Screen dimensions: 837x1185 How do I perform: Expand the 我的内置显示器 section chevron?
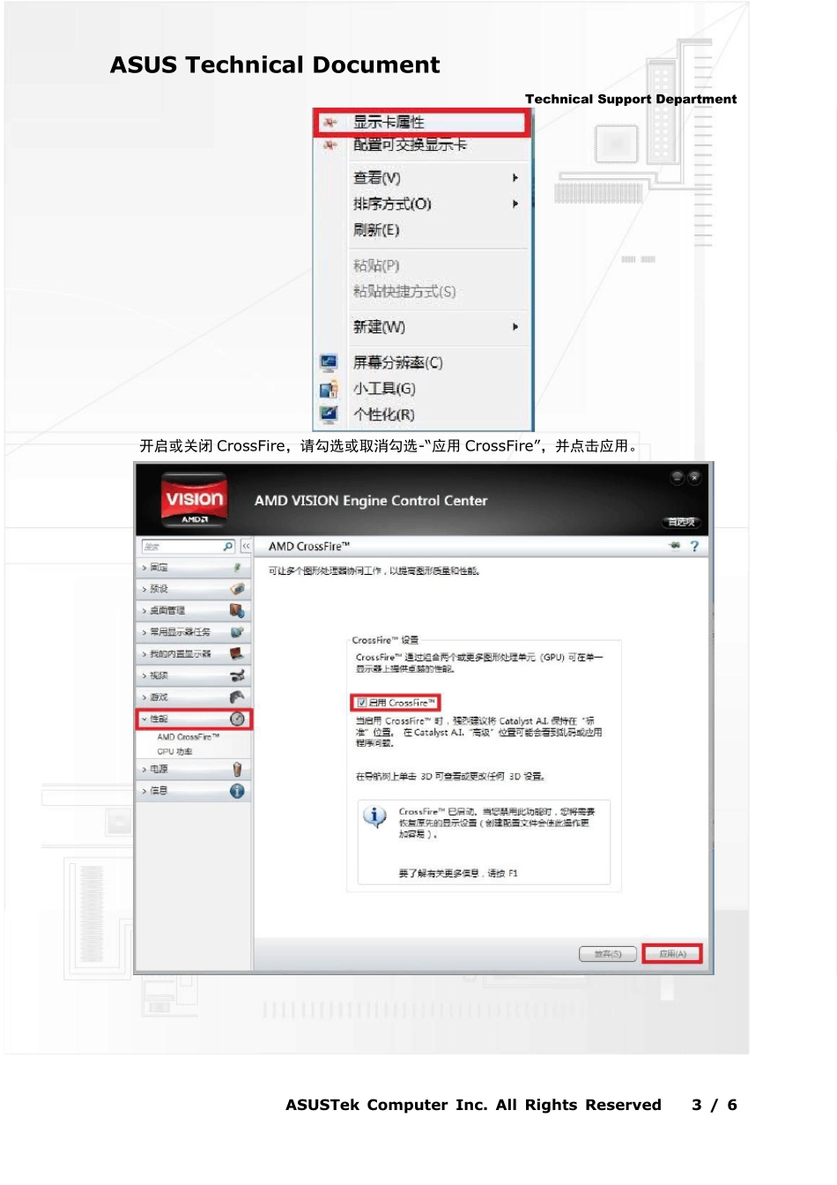click(144, 654)
